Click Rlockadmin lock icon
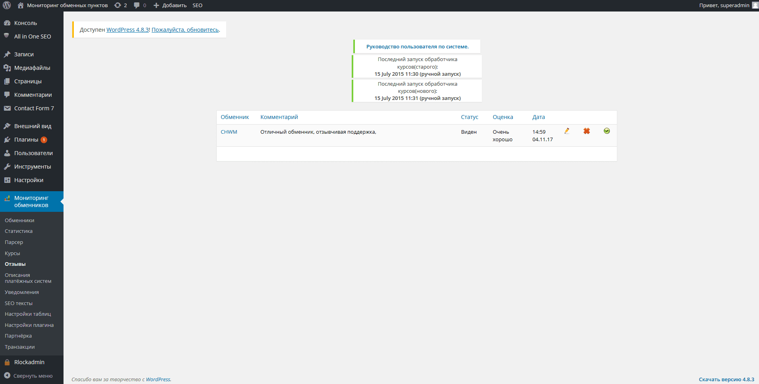Viewport: 759px width, 384px height. pyautogui.click(x=7, y=362)
